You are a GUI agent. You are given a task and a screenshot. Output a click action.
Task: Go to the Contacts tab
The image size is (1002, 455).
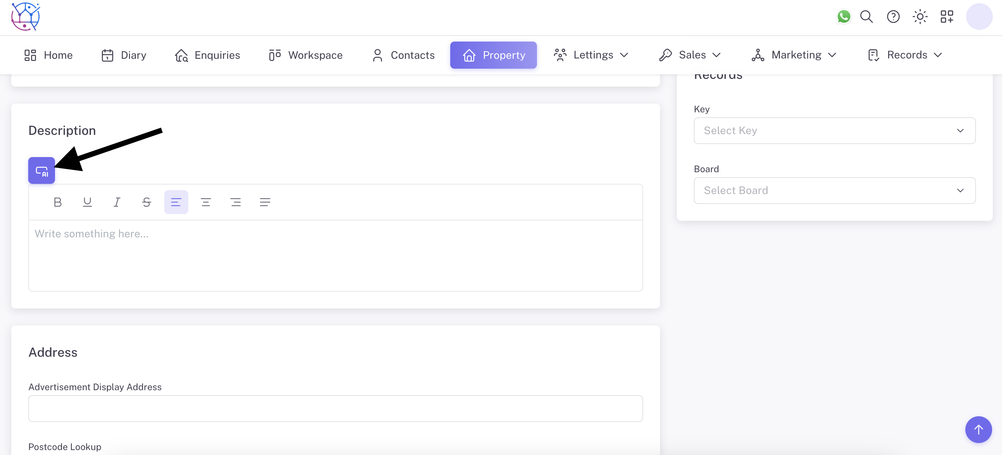(x=403, y=55)
